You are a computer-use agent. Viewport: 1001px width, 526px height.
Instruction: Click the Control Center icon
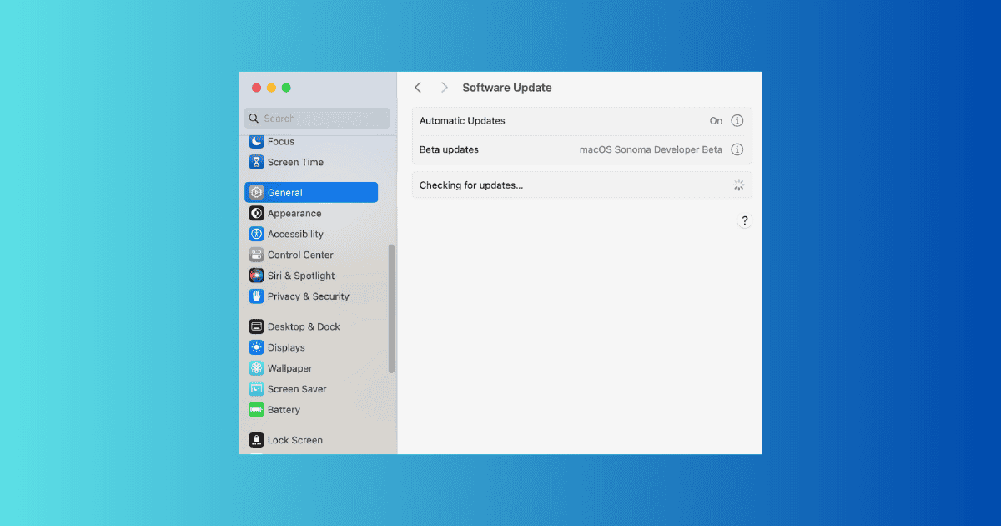click(256, 255)
